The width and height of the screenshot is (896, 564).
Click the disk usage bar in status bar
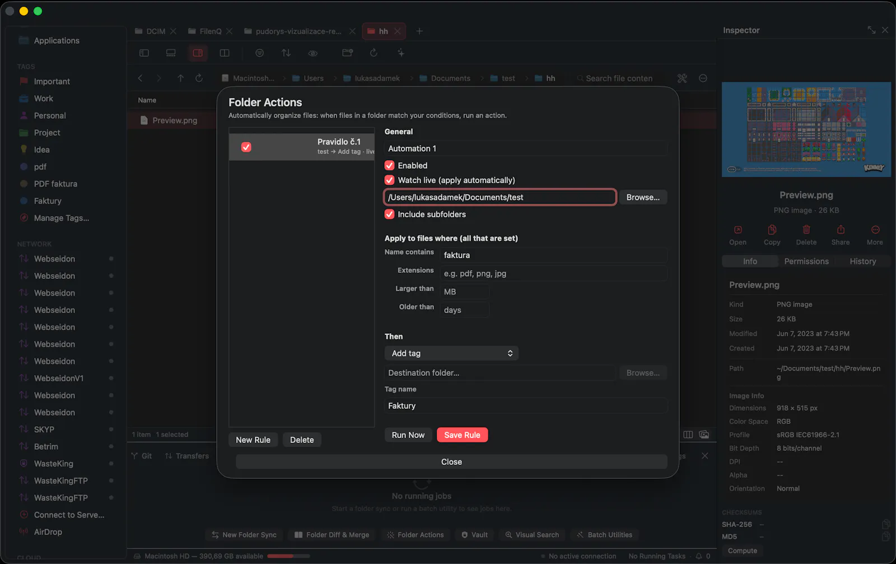click(x=288, y=556)
